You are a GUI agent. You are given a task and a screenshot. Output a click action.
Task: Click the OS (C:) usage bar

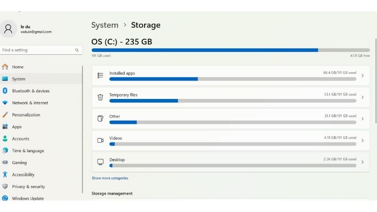pyautogui.click(x=230, y=50)
